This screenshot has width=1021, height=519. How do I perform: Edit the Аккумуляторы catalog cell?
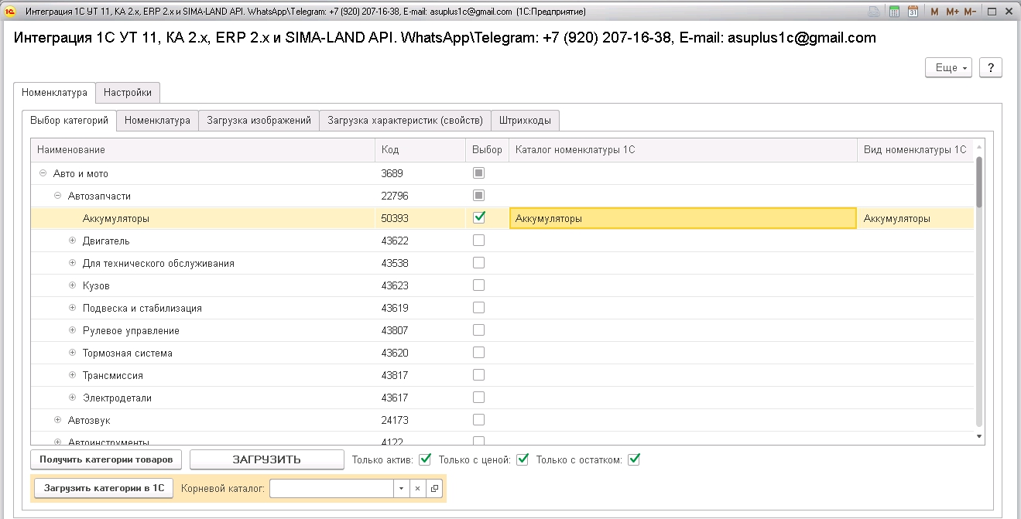[x=683, y=219]
